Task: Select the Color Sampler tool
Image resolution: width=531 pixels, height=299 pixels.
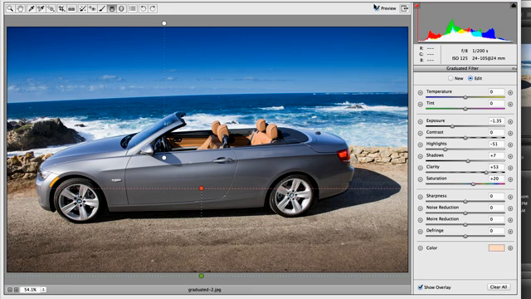Action: [41, 8]
